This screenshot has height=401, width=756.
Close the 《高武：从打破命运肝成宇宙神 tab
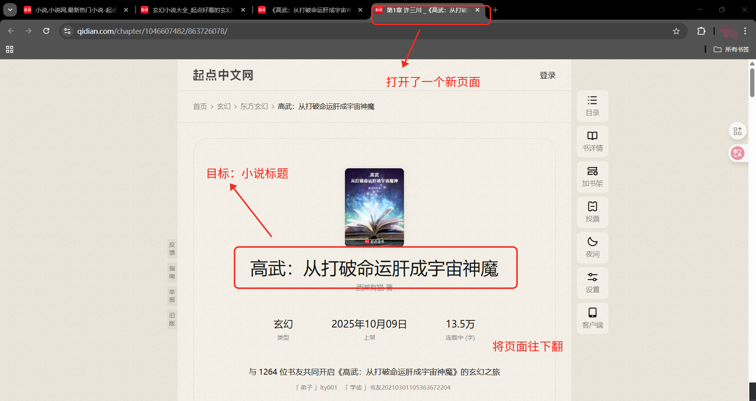coord(360,10)
